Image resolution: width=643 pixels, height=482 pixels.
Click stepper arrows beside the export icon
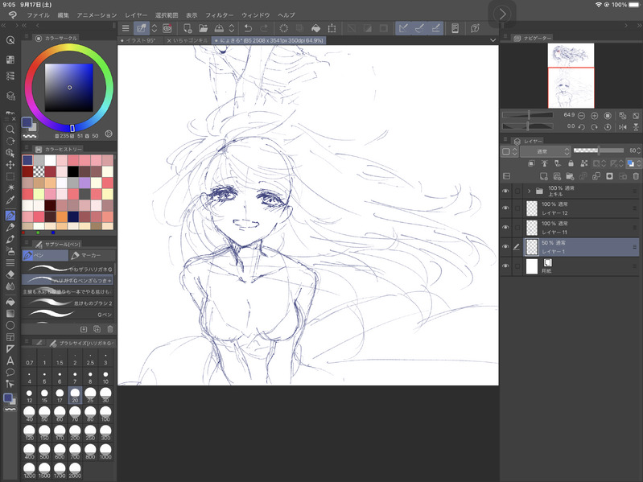(232, 28)
